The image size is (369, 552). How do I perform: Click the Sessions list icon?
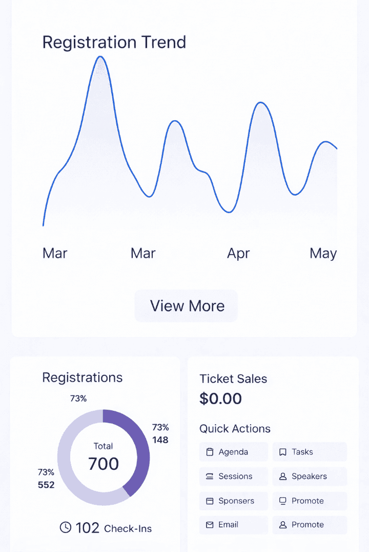point(209,477)
